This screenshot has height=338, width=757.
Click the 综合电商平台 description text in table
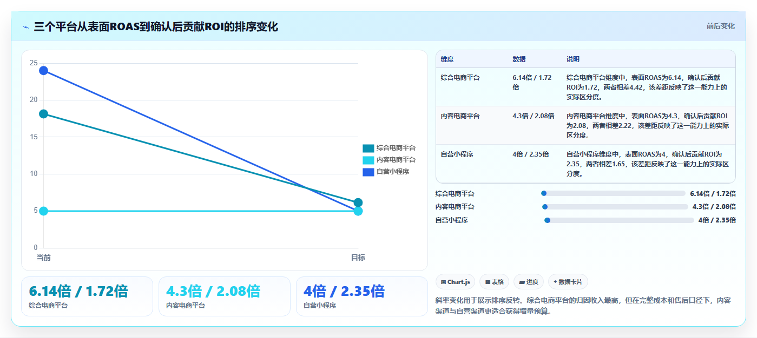tap(648, 87)
